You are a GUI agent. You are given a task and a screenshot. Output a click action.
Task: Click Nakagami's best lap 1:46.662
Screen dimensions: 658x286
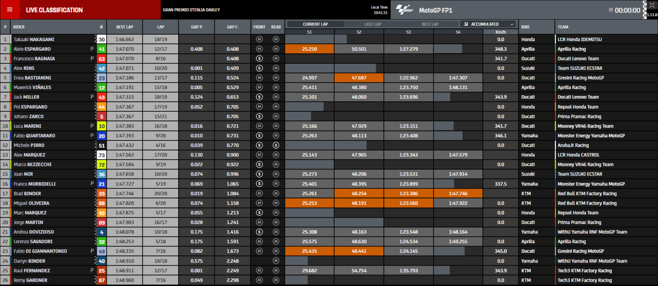125,39
